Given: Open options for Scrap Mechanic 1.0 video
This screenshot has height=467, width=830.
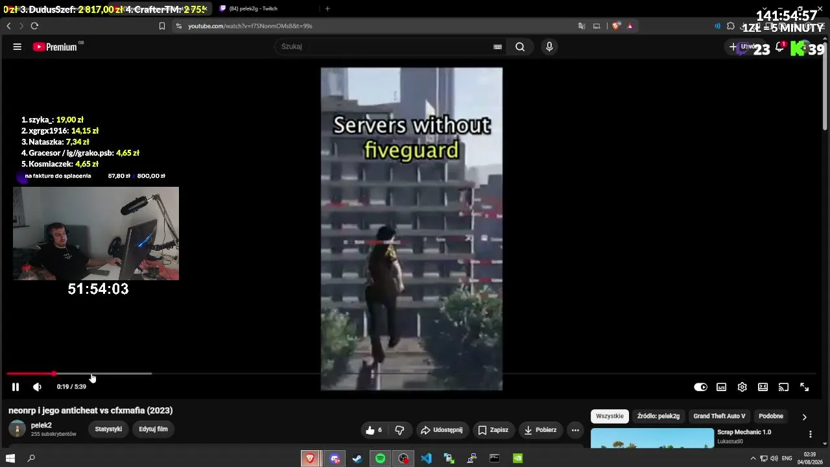Looking at the screenshot, I should coord(810,435).
